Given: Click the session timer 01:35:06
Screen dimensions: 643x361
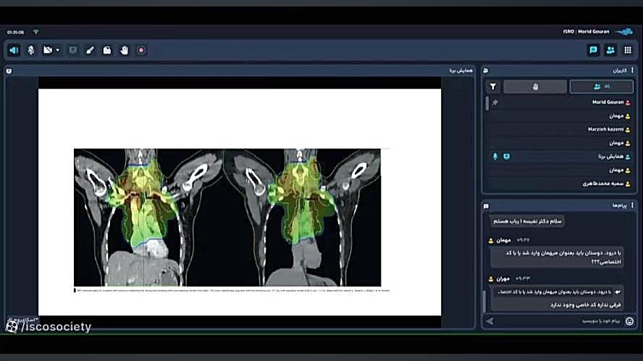Looking at the screenshot, I should 16,32.
